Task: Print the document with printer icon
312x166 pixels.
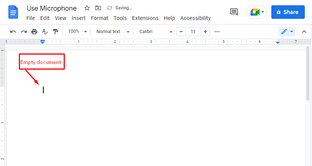Action: coord(34,32)
